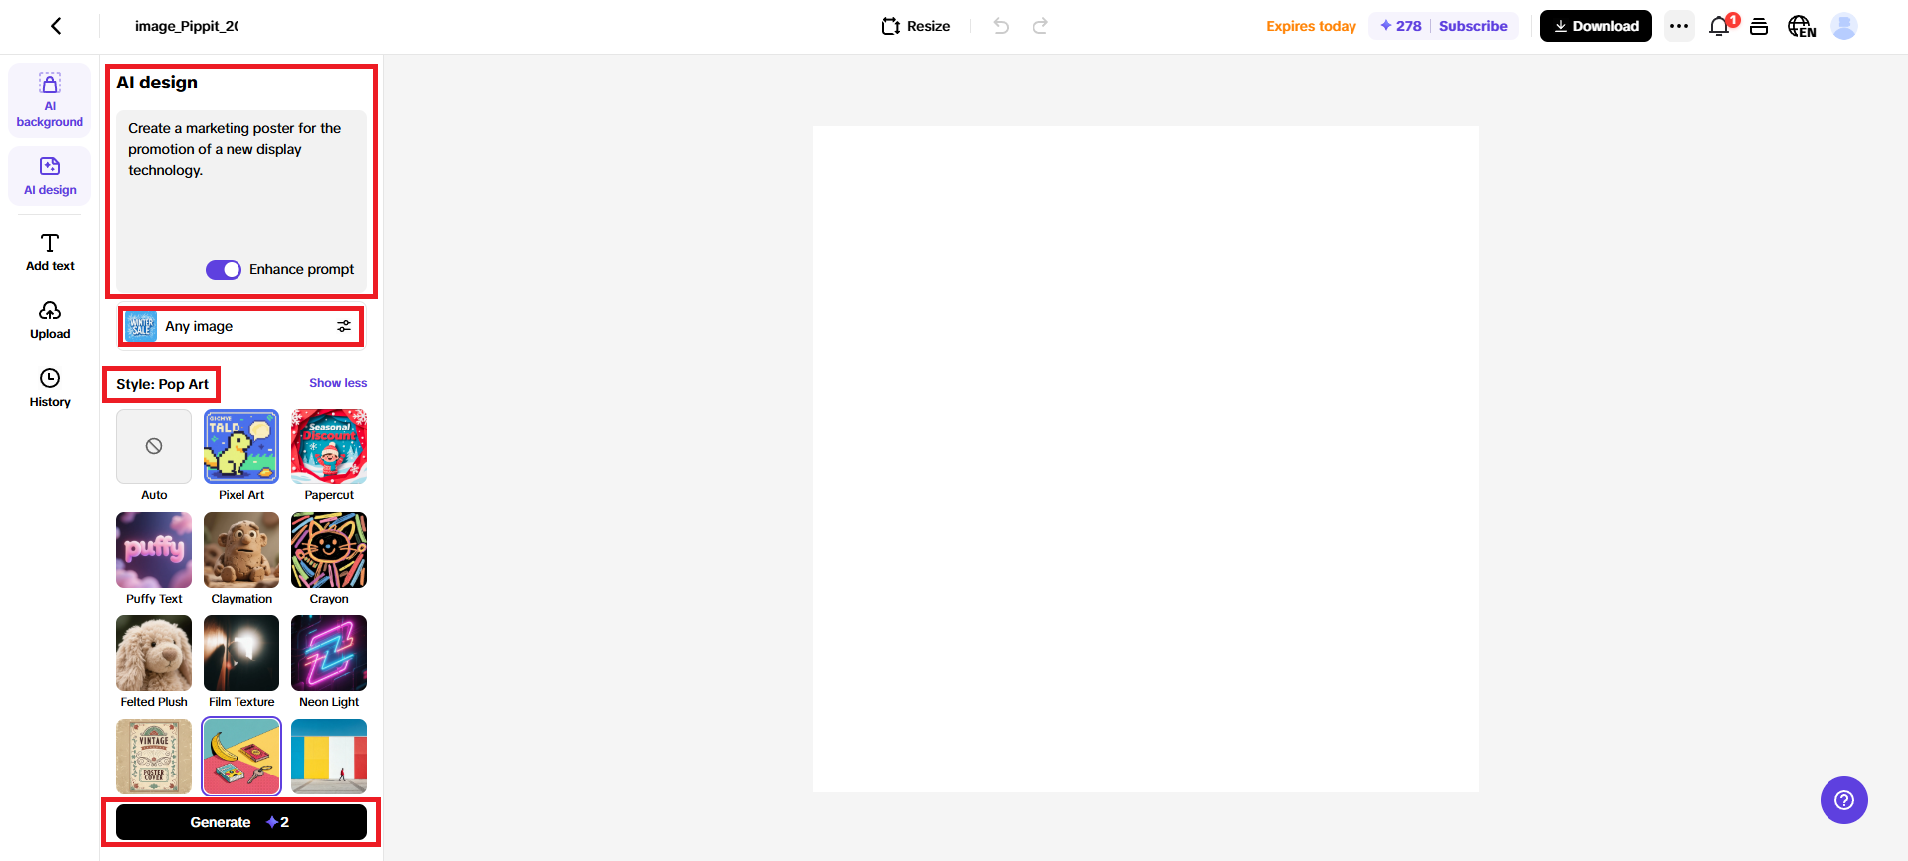Collapse styles with Show less
This screenshot has height=861, width=1908.
338,383
